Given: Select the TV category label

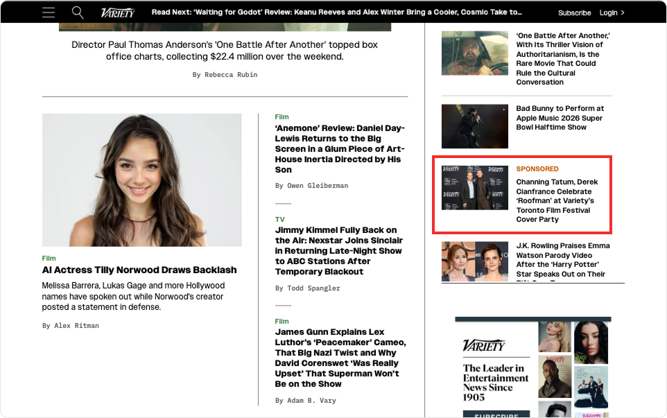Looking at the screenshot, I should click(280, 219).
